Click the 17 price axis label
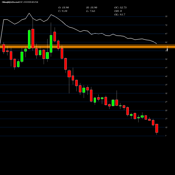Viewport: 175px width, 175px height. point(166,119)
